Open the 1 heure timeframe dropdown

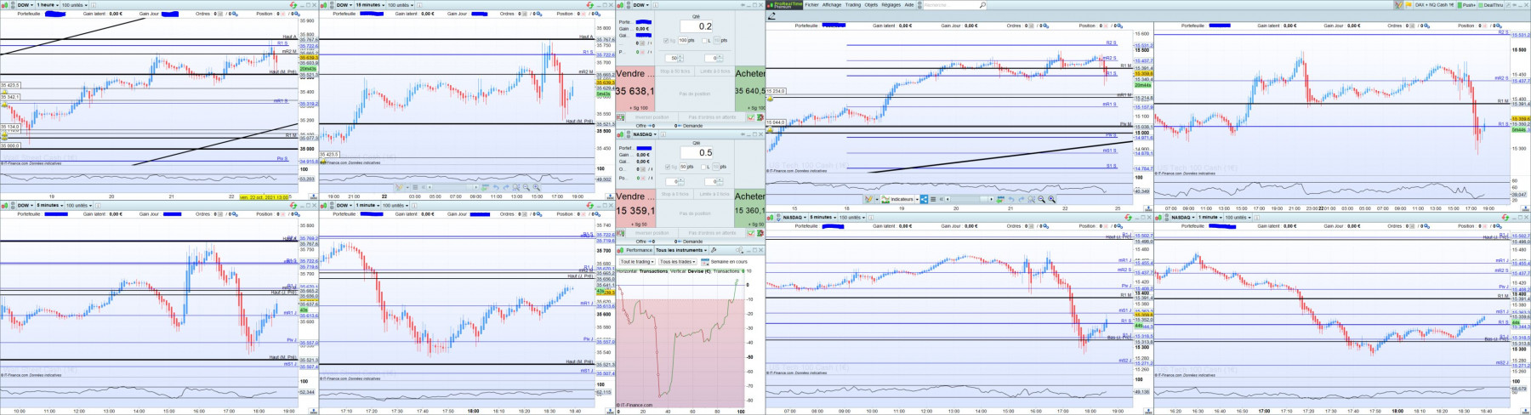48,5
